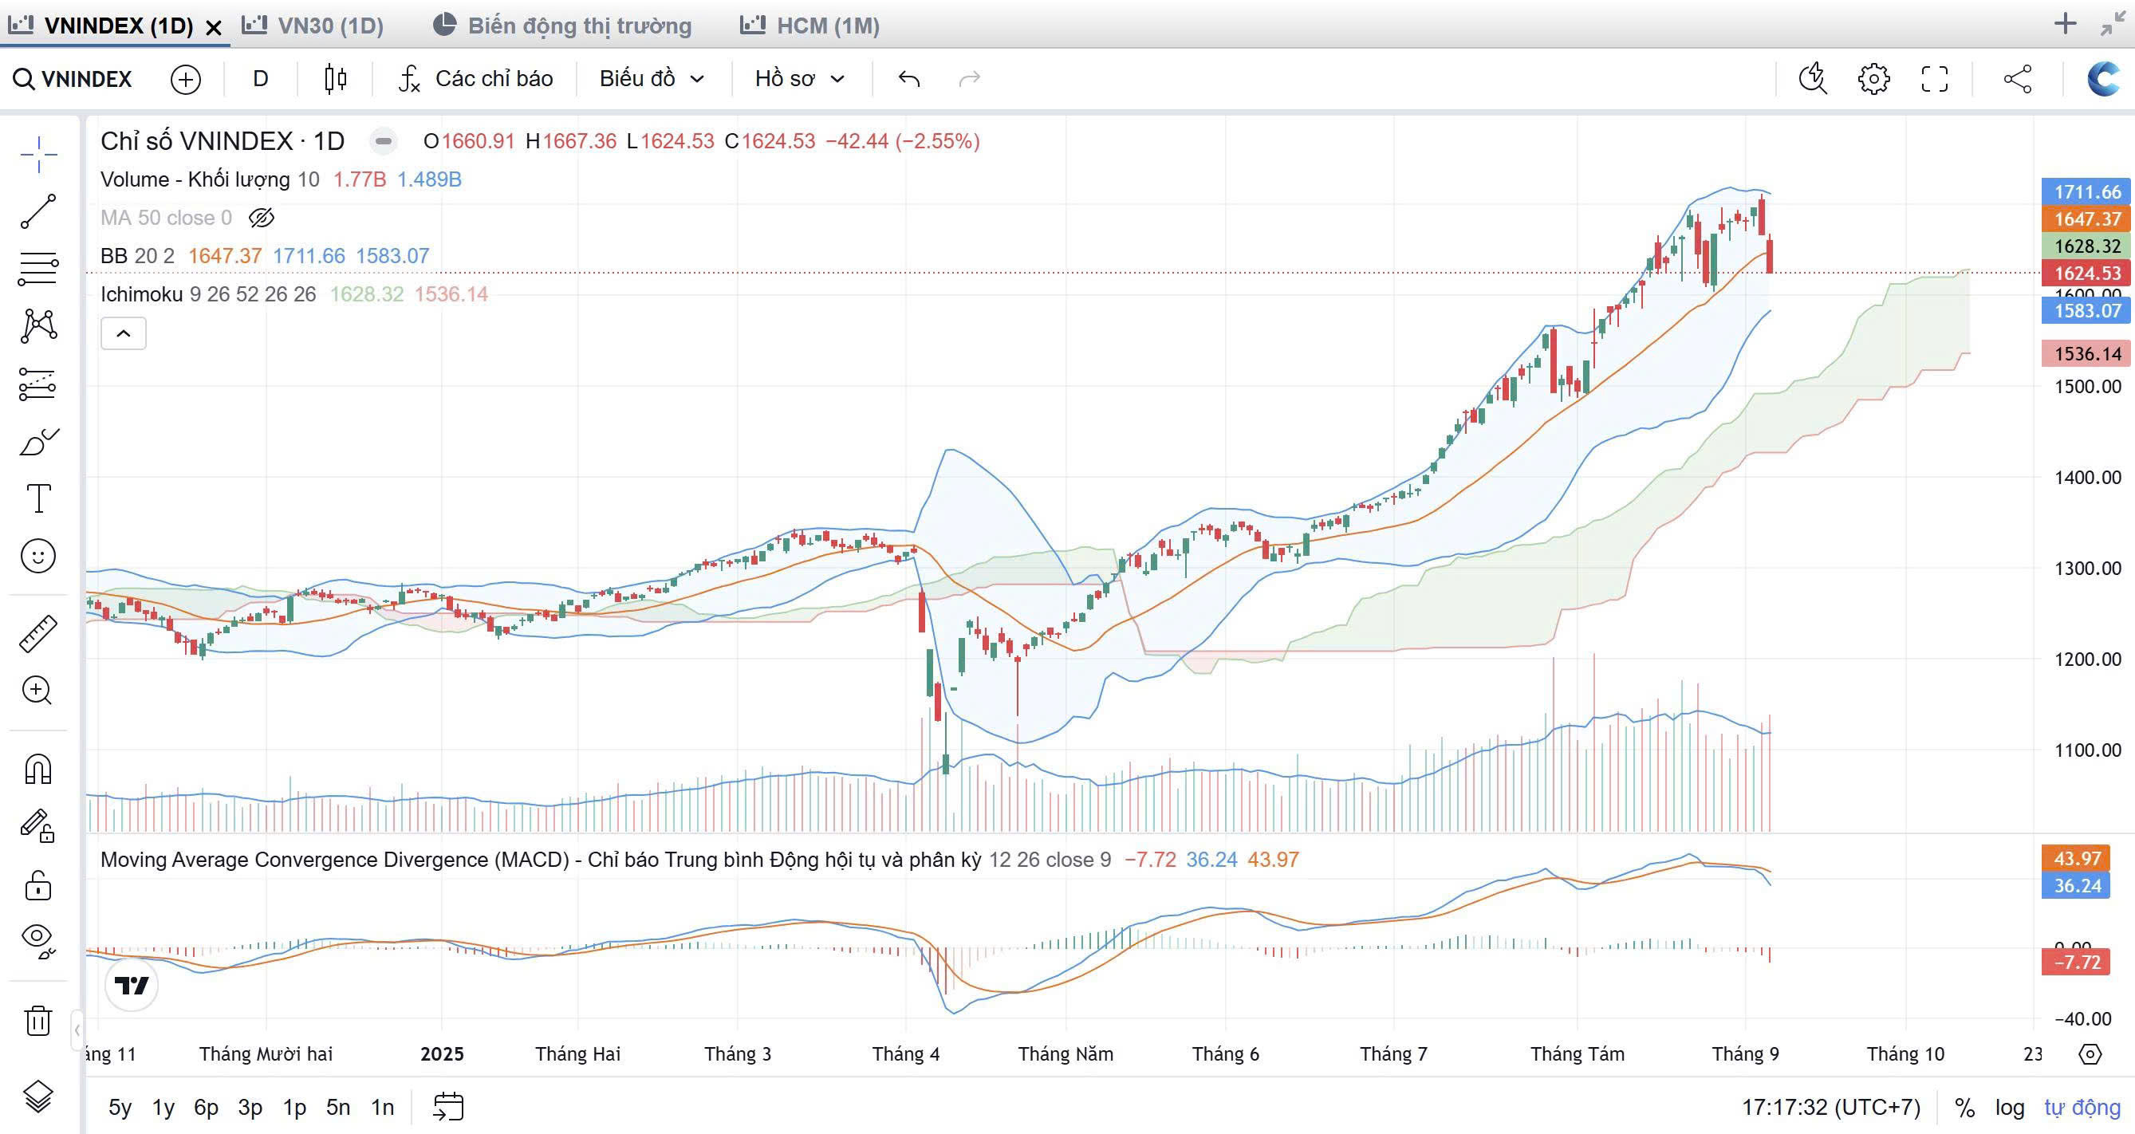Open the Biểu đồ dropdown
Viewport: 2135px width, 1134px height.
click(652, 79)
